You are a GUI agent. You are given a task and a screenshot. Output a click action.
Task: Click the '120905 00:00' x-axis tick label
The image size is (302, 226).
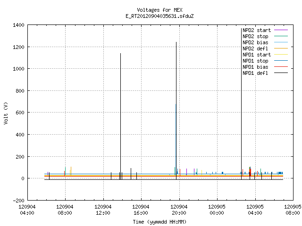coord(217,210)
